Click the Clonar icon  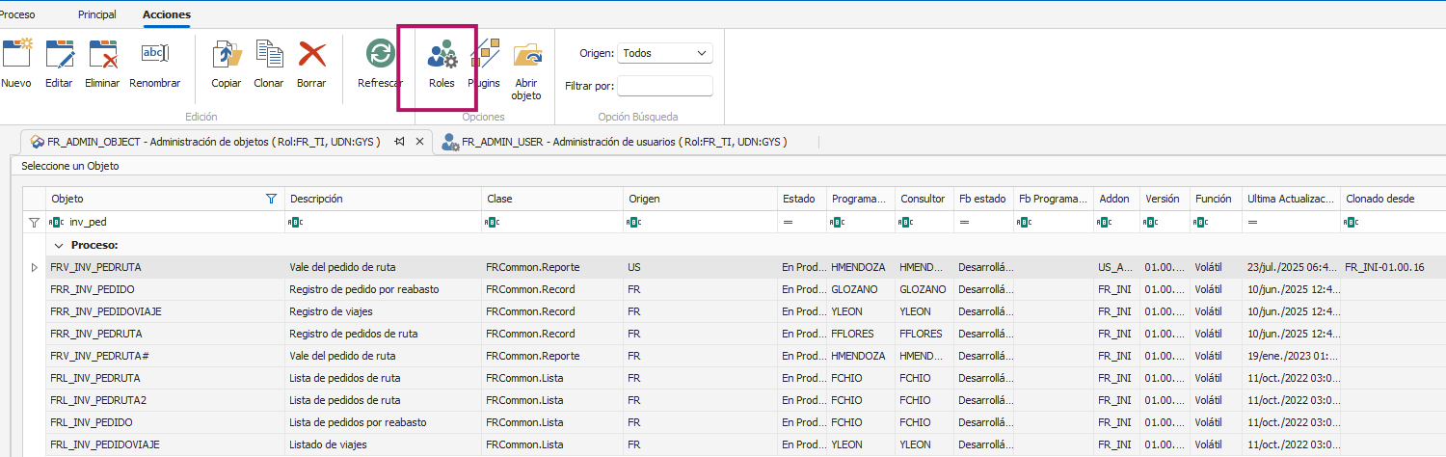point(269,56)
